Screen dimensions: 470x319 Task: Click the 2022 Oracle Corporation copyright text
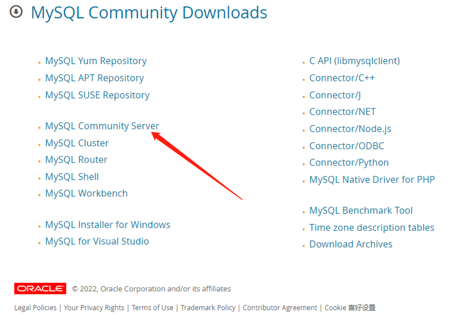(151, 289)
